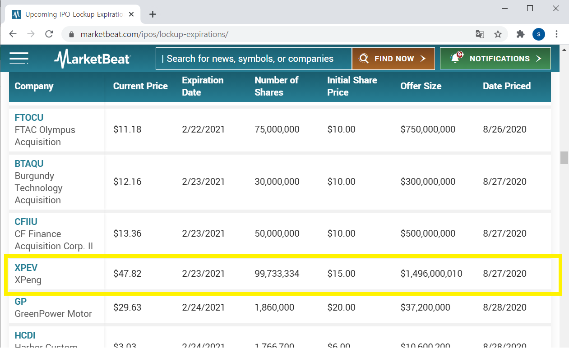Open the FTOCU ticker link

coord(29,118)
